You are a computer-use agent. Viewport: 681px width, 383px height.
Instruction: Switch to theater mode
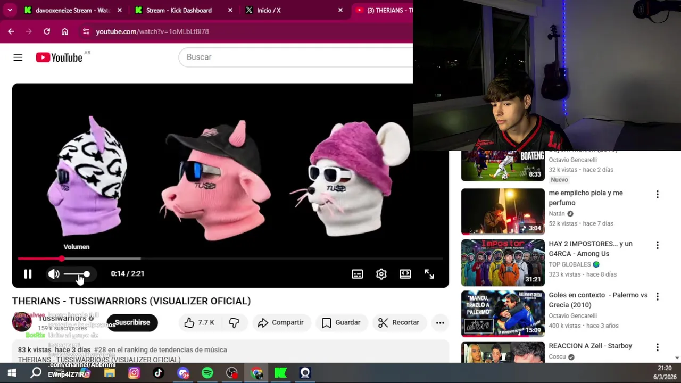pyautogui.click(x=405, y=274)
